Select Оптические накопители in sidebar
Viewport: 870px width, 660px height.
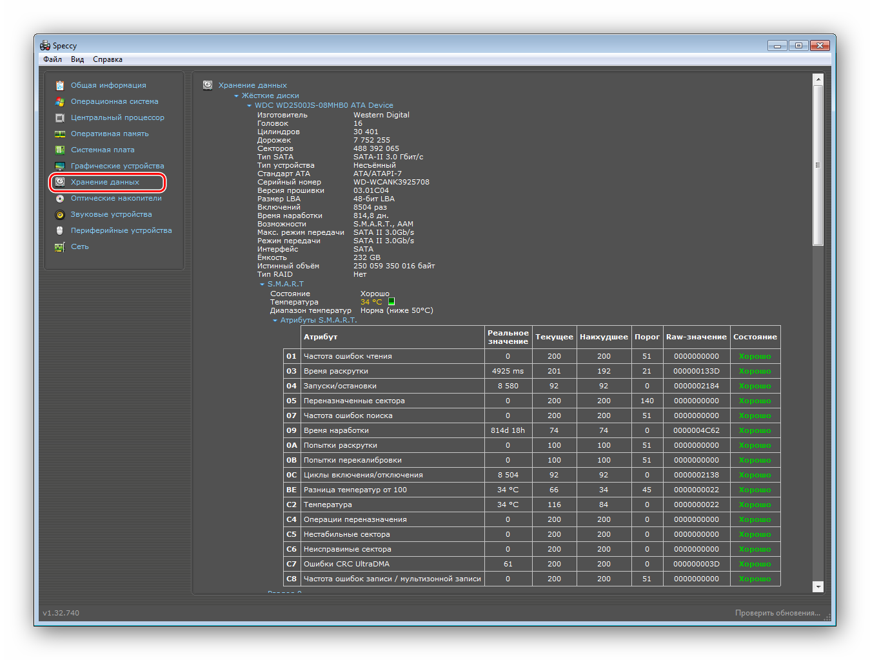pos(116,198)
